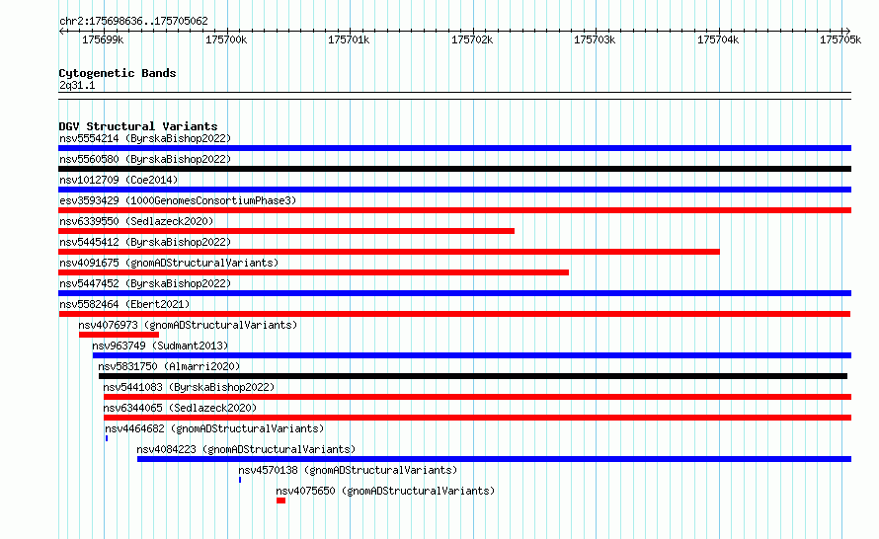879x539 pixels.
Task: Open nsv5445412 (ByrskaBishop2022) label
Action: click(145, 242)
